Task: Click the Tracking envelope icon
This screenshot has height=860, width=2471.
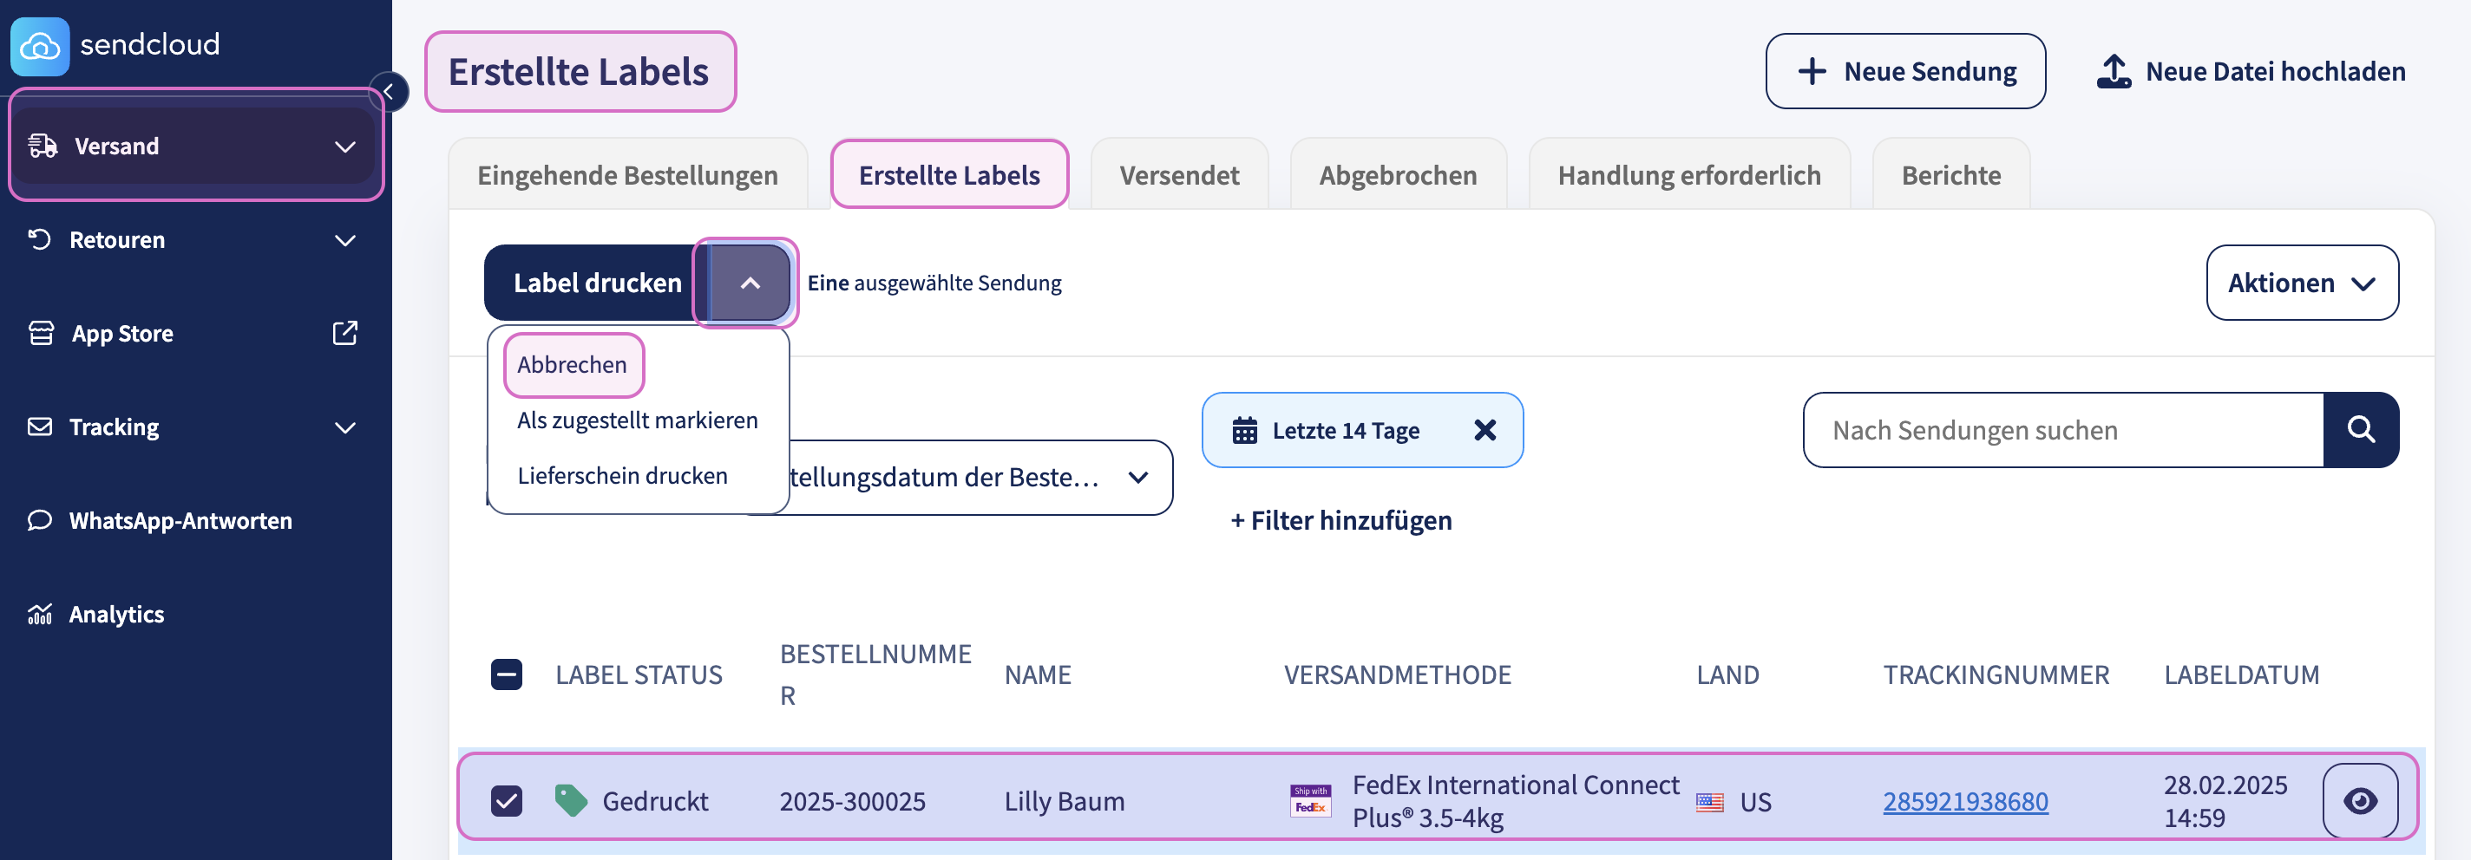Action: point(39,427)
